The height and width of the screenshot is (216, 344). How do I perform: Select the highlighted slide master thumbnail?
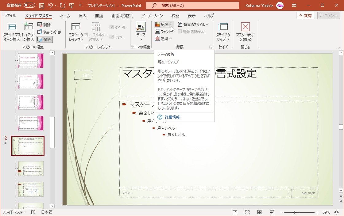point(27,146)
